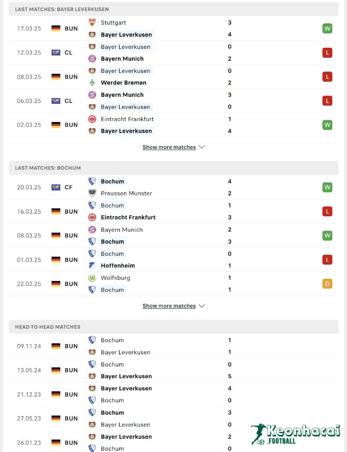
Task: Click the Werder Bremen club crest
Action: [92, 82]
